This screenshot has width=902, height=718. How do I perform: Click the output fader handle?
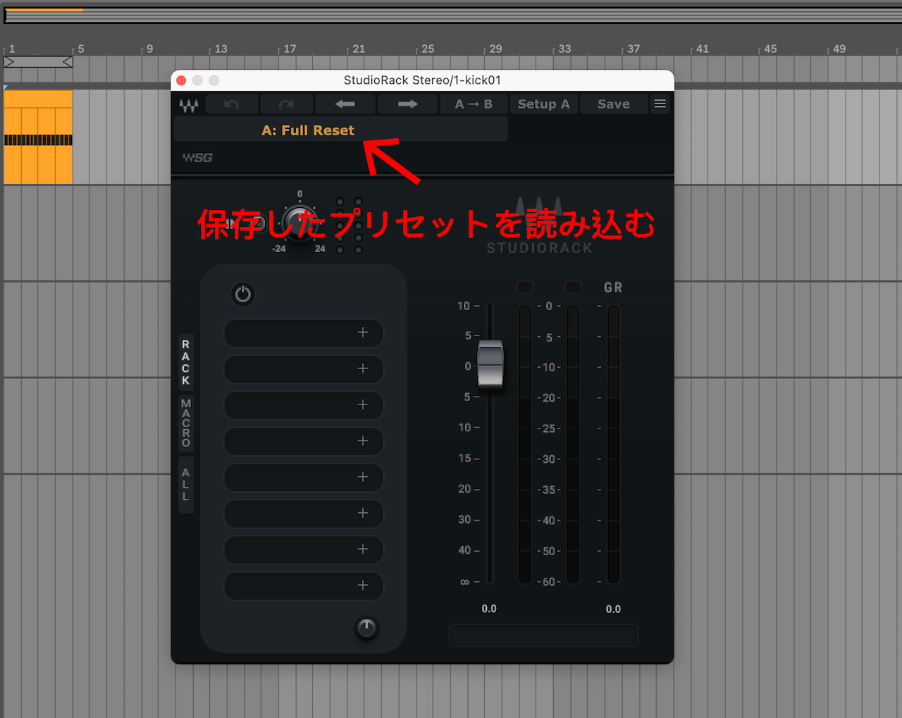490,364
